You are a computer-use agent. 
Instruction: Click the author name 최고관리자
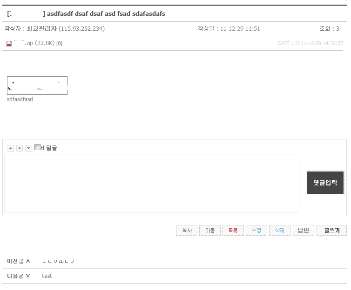tap(41, 29)
